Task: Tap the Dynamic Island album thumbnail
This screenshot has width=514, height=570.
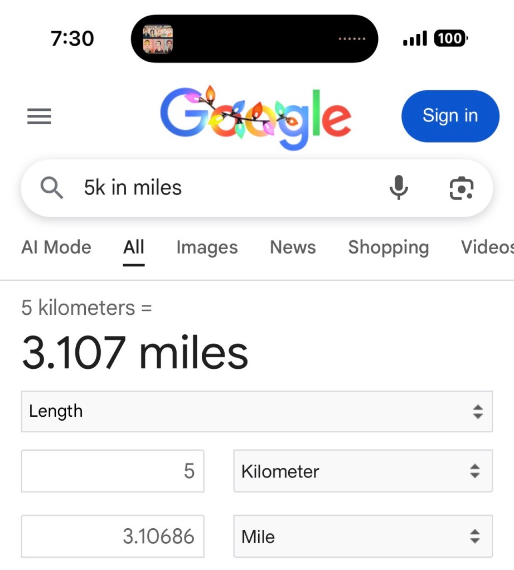Action: [158, 39]
